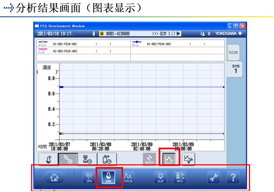This screenshot has width=274, height=192.
Task: Open the INFO information screen
Action: pyautogui.click(x=180, y=178)
